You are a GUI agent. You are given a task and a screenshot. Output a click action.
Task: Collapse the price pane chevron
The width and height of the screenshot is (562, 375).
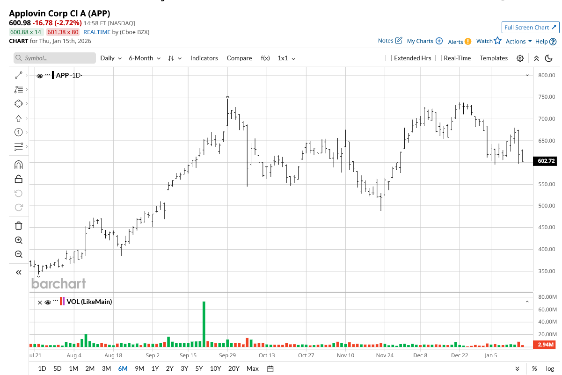pyautogui.click(x=527, y=75)
